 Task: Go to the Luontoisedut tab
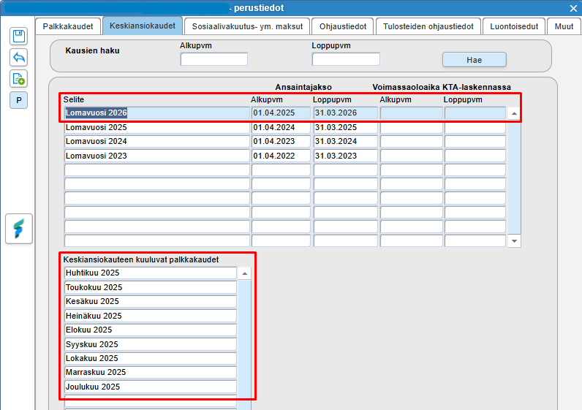point(515,26)
